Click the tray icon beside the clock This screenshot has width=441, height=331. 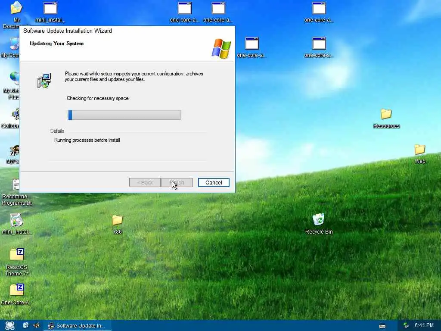(x=406, y=325)
